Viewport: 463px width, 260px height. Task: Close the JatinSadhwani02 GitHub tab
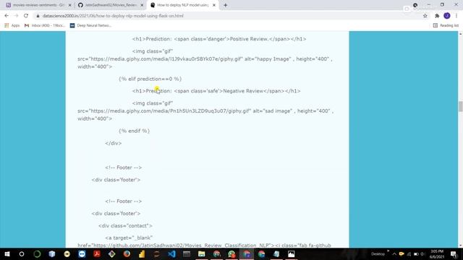142,5
